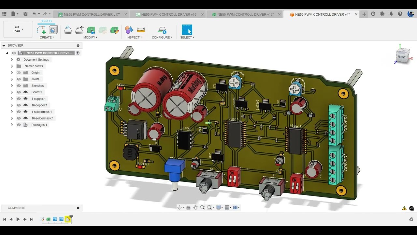Select the Measure ruler tool
417x235 pixels.
click(x=141, y=30)
